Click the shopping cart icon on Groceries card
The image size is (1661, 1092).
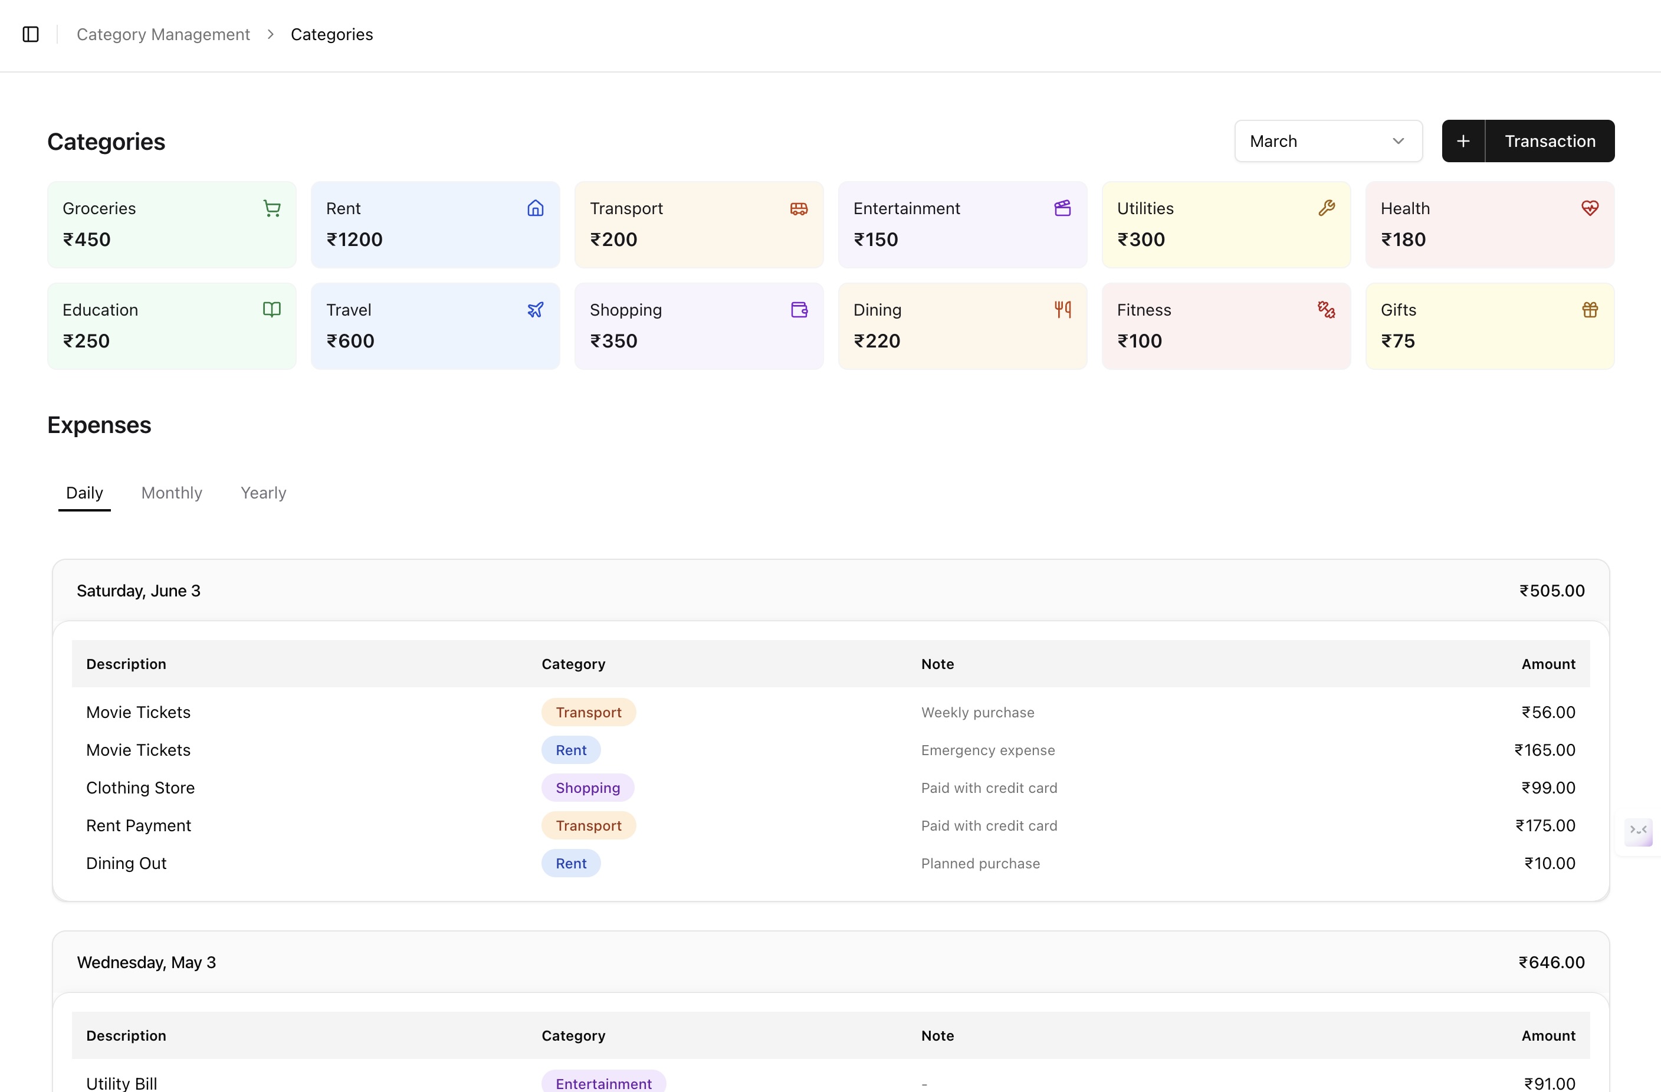click(271, 208)
